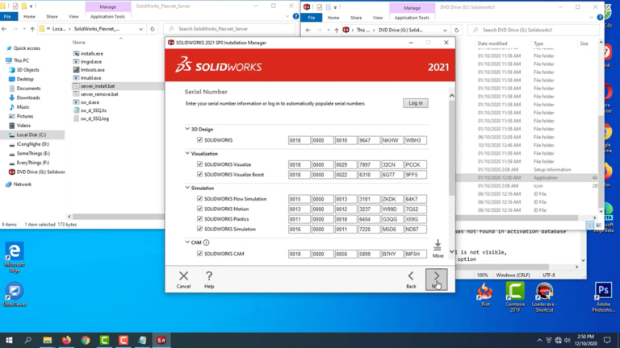Select server_install.bat file

click(98, 86)
